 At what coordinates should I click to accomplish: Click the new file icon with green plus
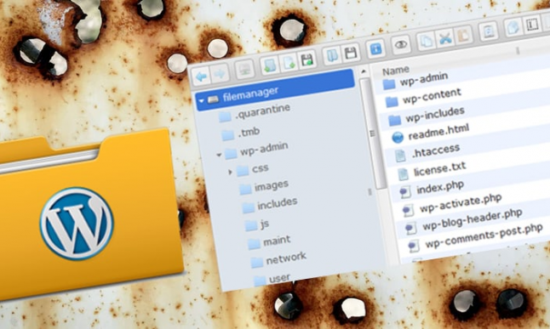289,63
